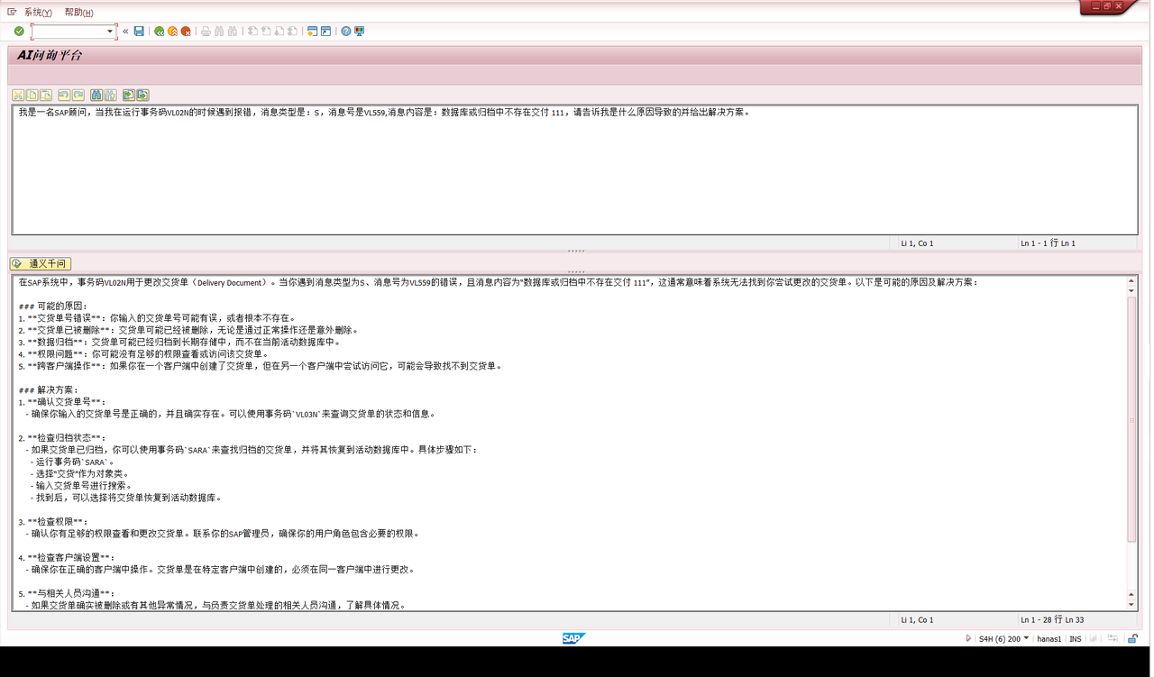Click the 通义千问 button
Image resolution: width=1154 pixels, height=677 pixels.
(41, 263)
